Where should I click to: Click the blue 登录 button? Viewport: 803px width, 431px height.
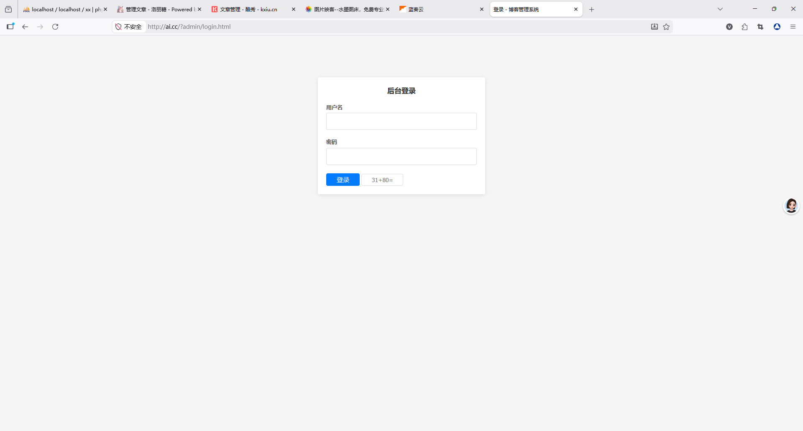pos(343,180)
